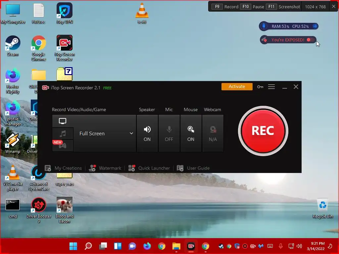Open the Blood and Bacon desktop icon
This screenshot has width=339, height=254.
(x=65, y=210)
